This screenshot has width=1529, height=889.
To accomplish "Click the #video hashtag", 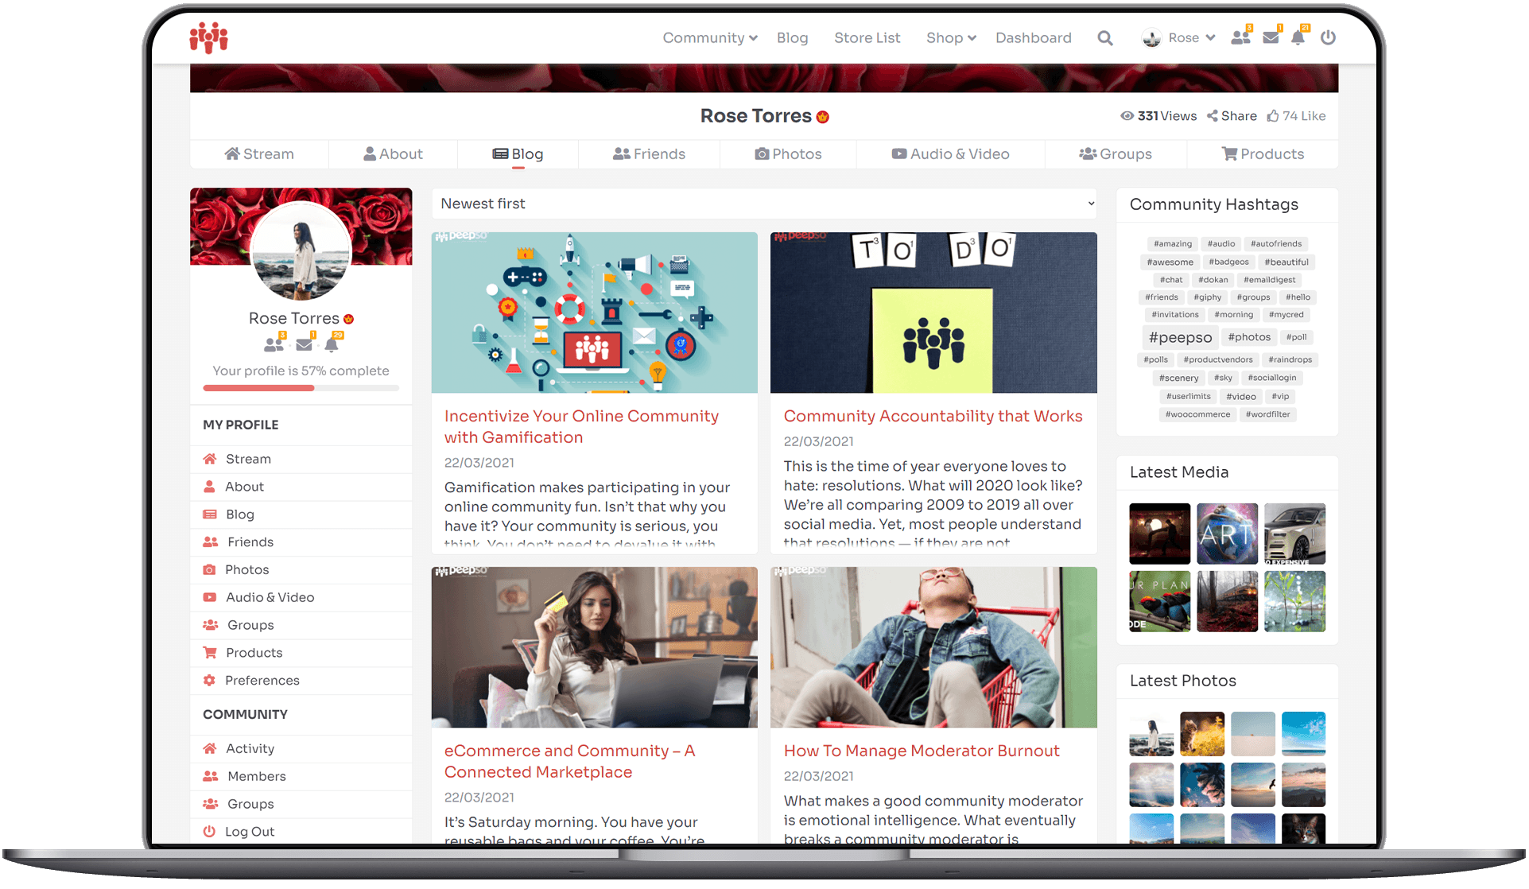I will point(1240,397).
